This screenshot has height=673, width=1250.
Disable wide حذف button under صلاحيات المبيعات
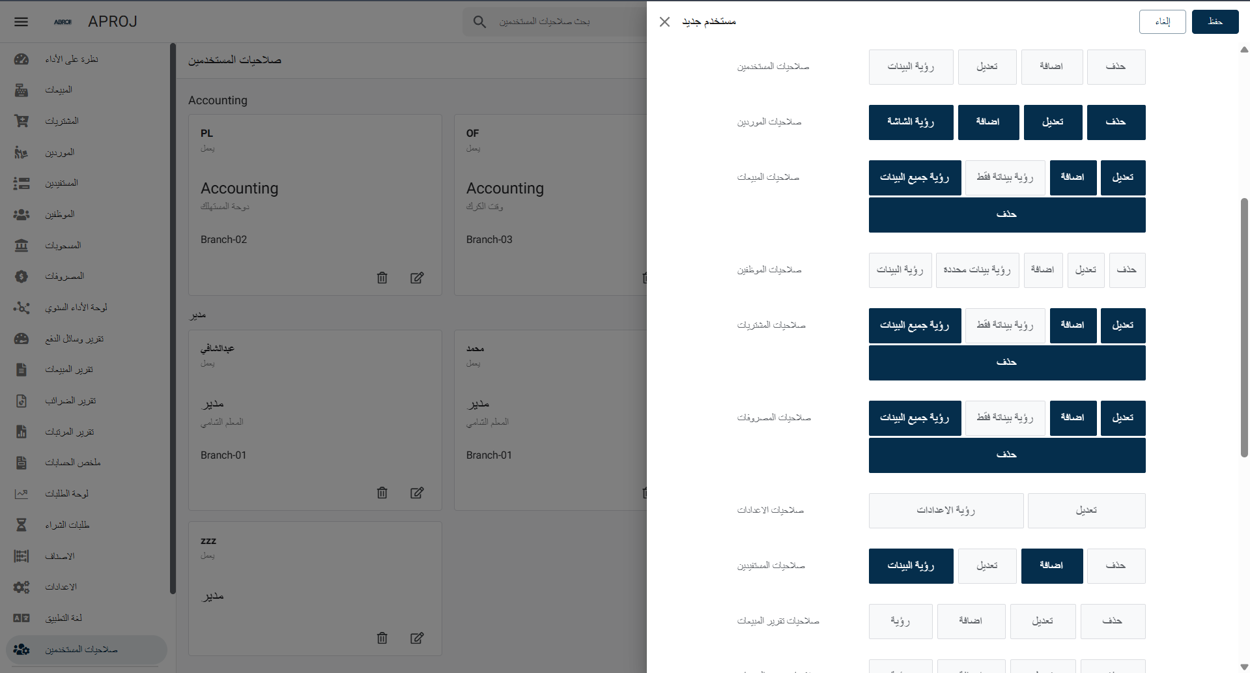coord(1006,215)
